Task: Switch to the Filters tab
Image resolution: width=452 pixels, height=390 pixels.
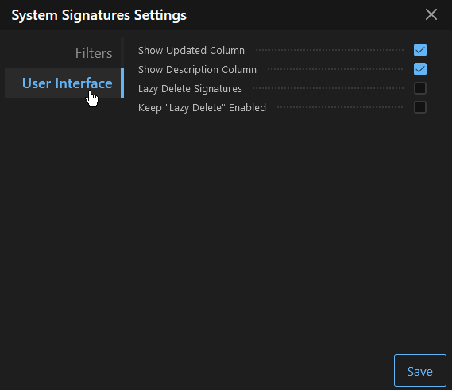Action: (x=94, y=53)
